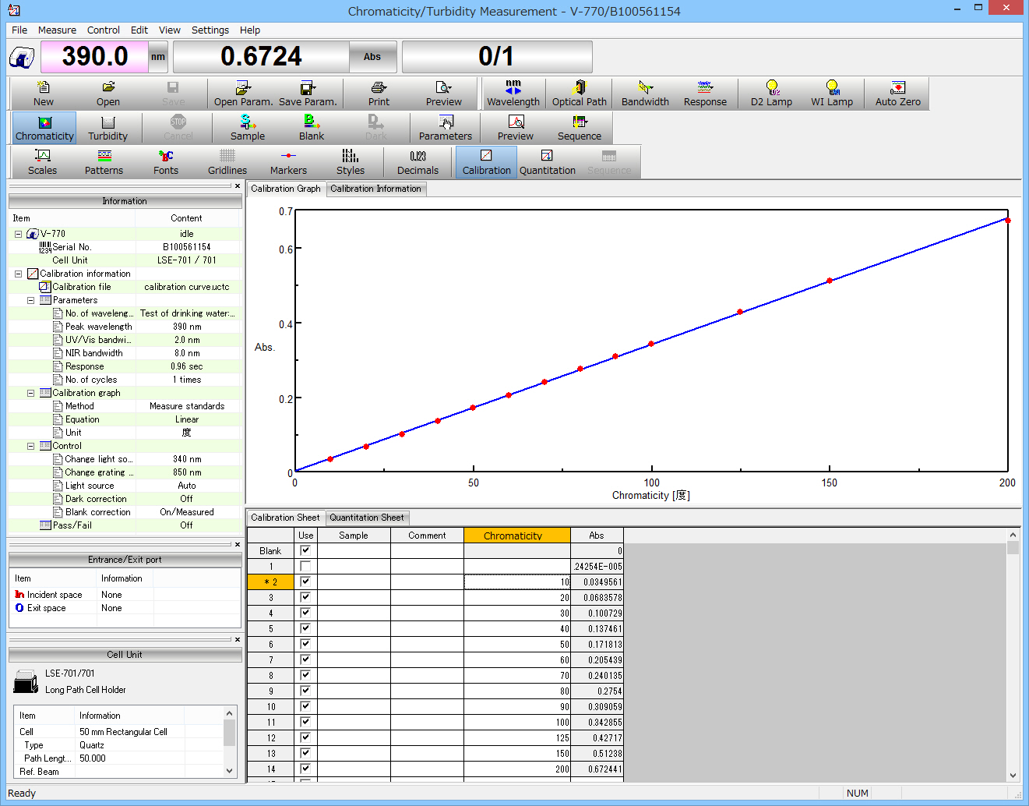Switch to the Quantitation Sheet tab
This screenshot has width=1029, height=806.
(366, 518)
